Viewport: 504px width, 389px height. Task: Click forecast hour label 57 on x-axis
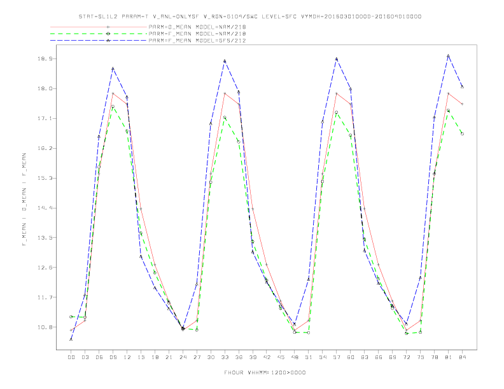coord(337,357)
